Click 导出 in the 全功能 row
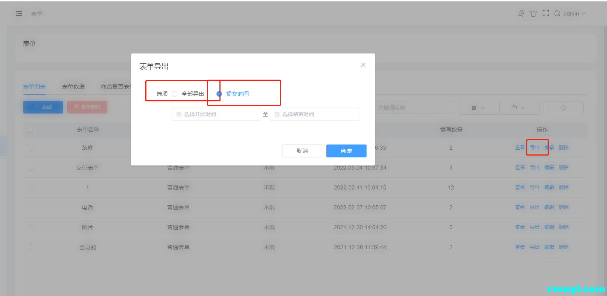Screen dimensions: 607x296 535,247
